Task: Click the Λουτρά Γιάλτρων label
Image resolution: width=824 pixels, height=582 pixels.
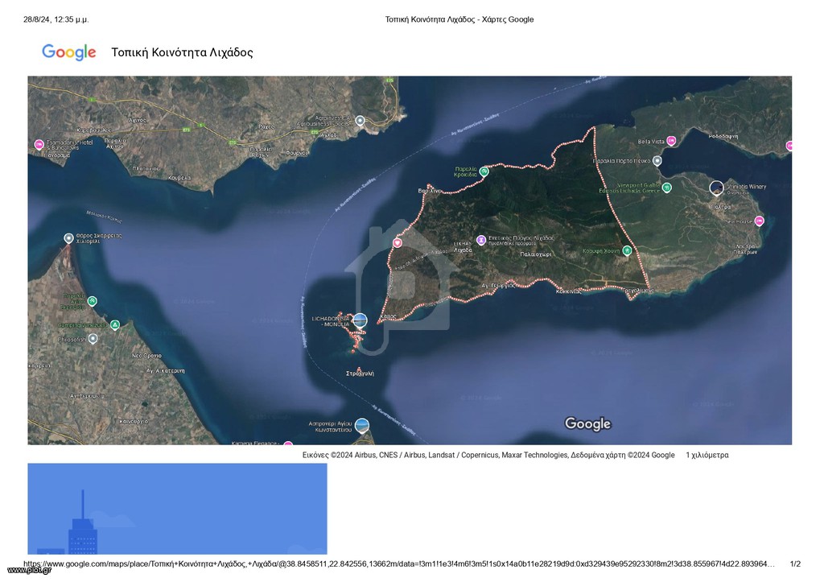Action: [x=746, y=250]
